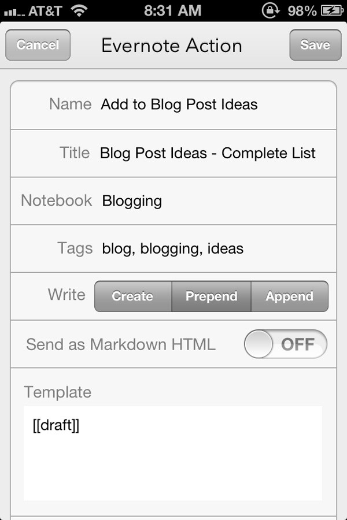Toggle Send as Markdown HTML switch

click(x=286, y=344)
